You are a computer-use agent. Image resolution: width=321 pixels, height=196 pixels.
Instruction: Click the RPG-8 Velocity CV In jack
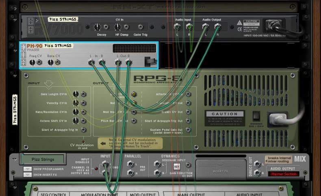[83, 103]
